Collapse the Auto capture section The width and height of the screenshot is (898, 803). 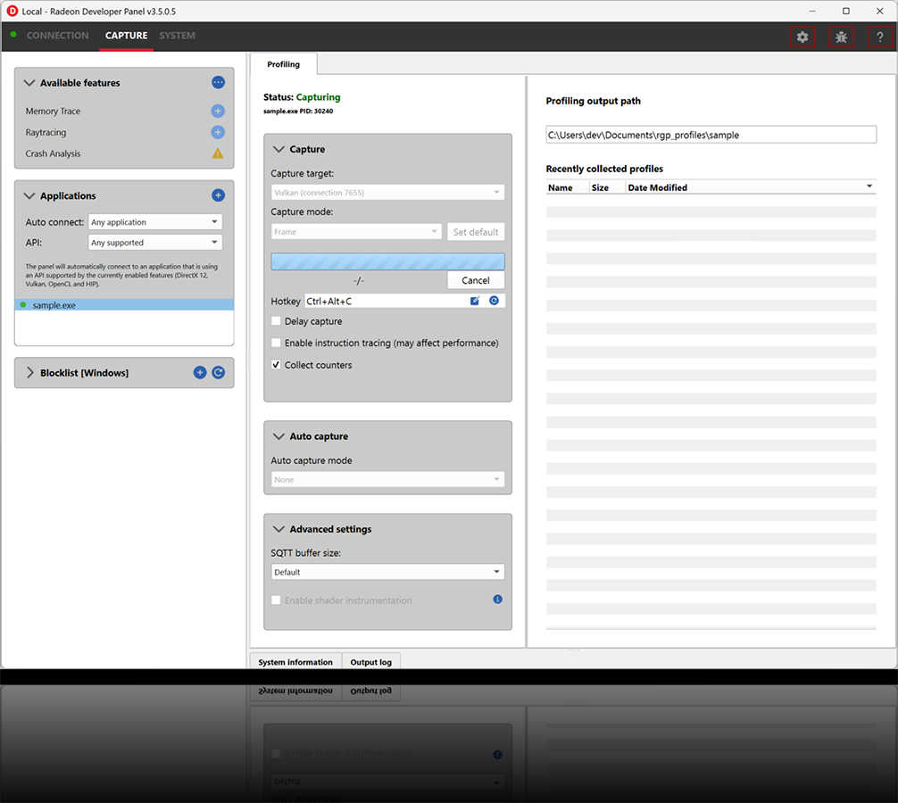279,436
